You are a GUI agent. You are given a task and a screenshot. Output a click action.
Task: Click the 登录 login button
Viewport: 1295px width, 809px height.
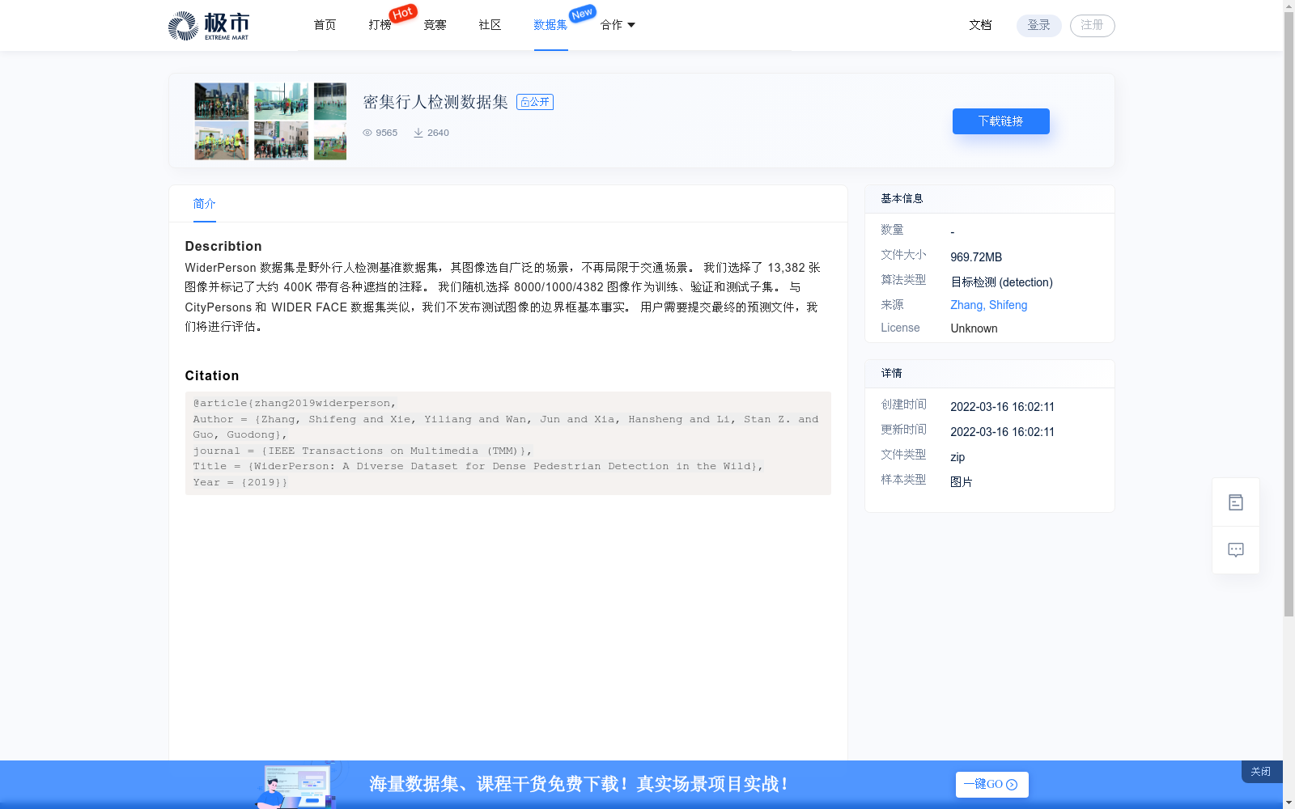tap(1038, 25)
